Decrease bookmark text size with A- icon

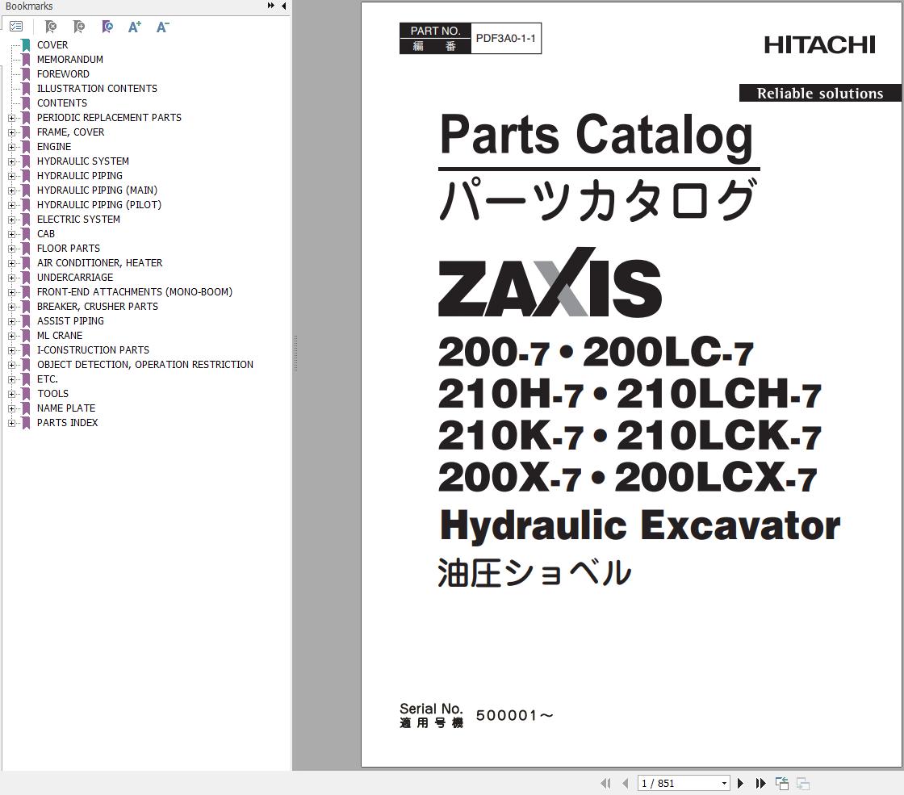pos(161,27)
